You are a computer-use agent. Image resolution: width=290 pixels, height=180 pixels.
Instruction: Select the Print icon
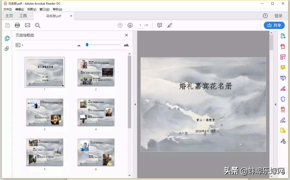[x=17, y=25]
